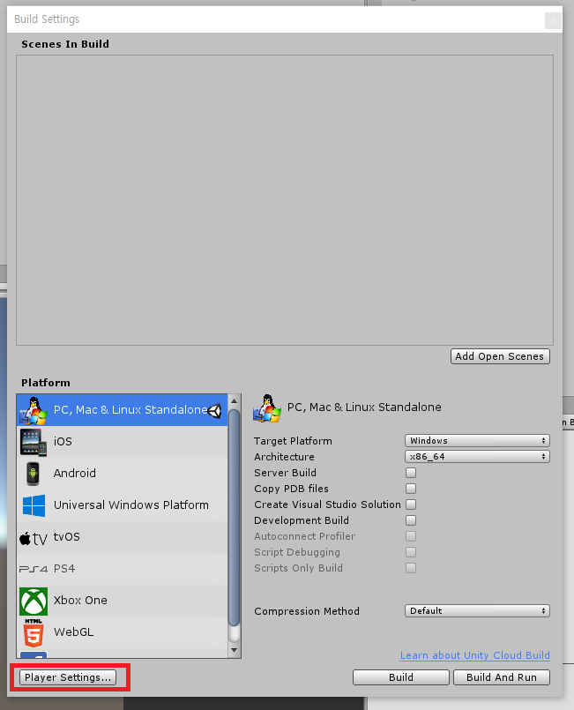Select PC, Mac & Linux Standalone row
574x710 pixels.
(x=122, y=410)
